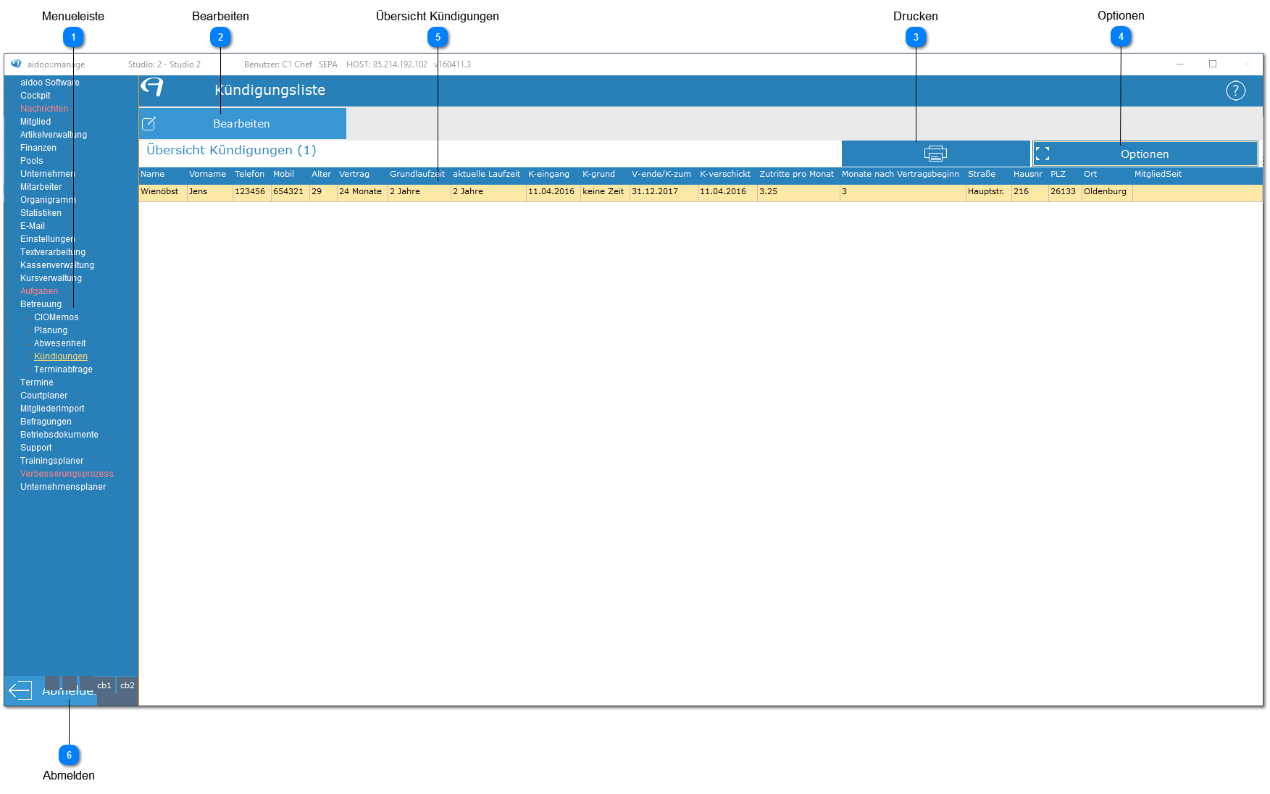Sort by the Zutritte pro Monat header
This screenshot has height=794, width=1270.
pyautogui.click(x=797, y=174)
